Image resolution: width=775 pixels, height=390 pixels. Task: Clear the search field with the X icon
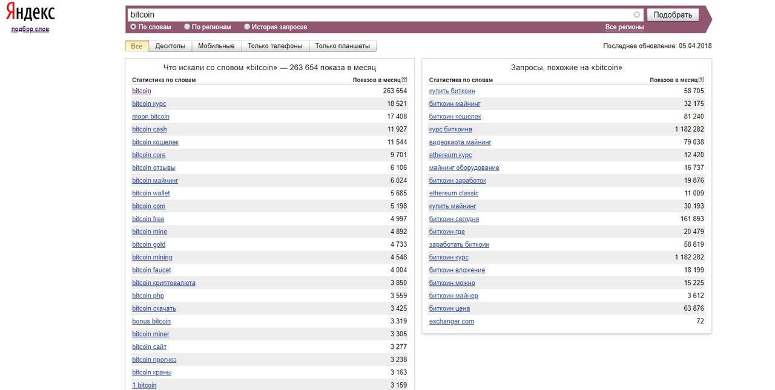click(x=637, y=15)
